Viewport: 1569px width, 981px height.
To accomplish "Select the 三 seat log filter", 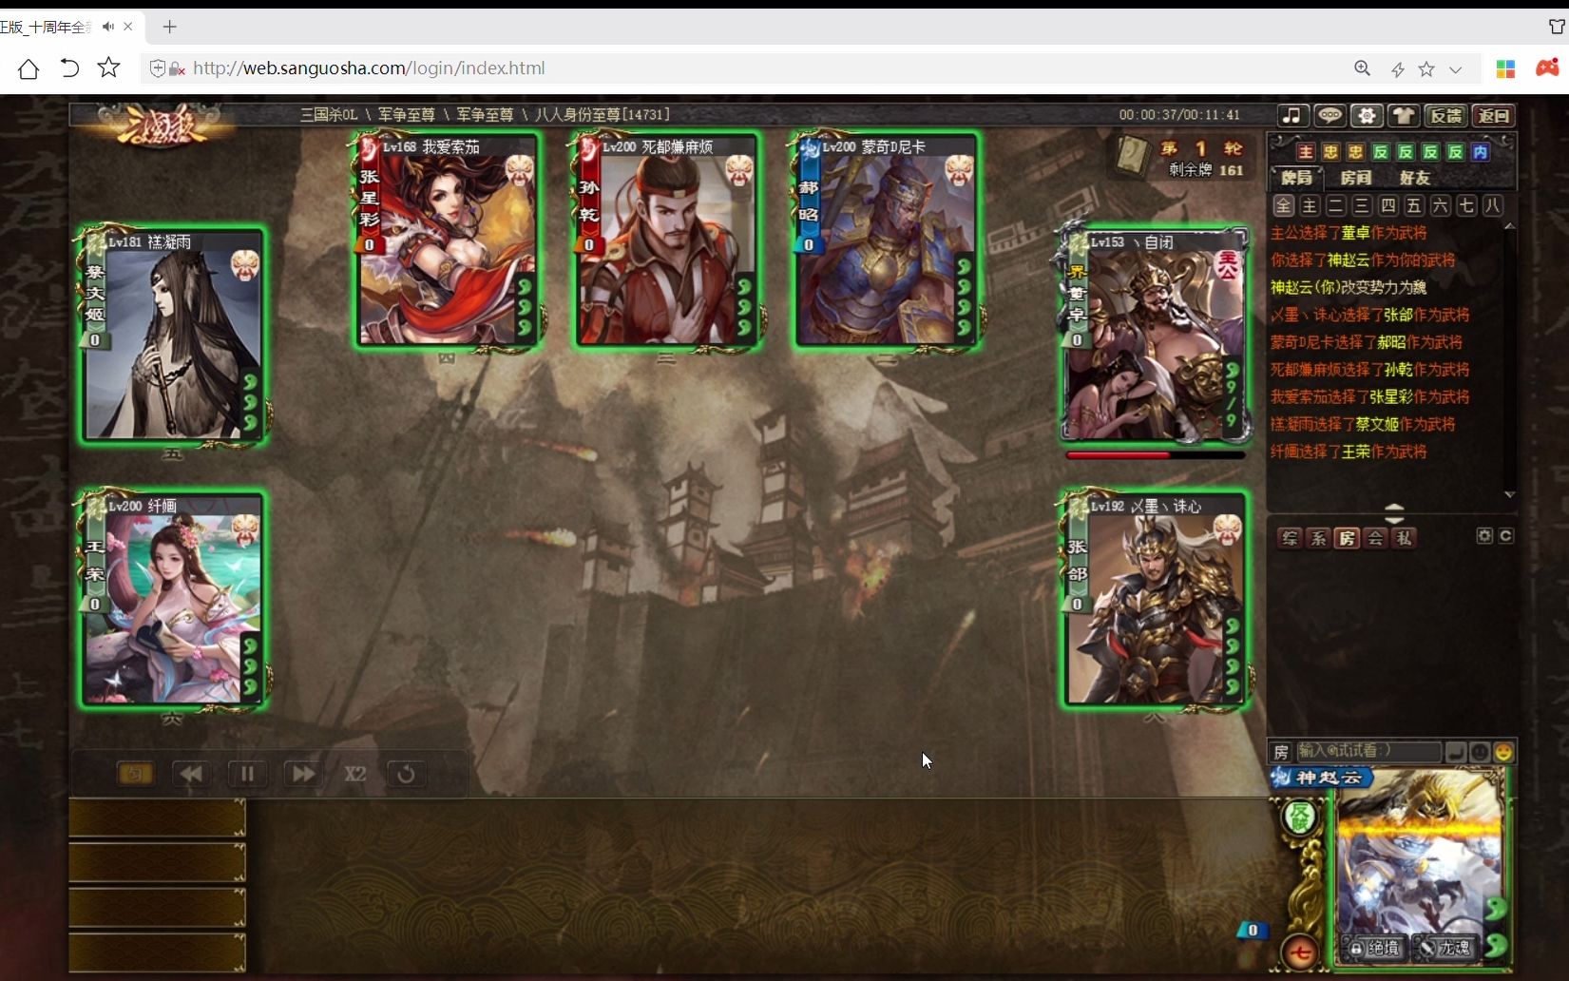I will click(1362, 205).
